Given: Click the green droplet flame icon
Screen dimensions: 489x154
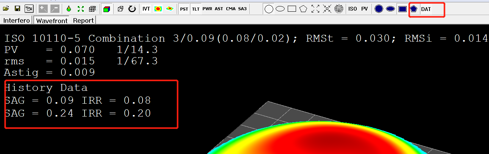Looking at the screenshot, I should click(69, 9).
